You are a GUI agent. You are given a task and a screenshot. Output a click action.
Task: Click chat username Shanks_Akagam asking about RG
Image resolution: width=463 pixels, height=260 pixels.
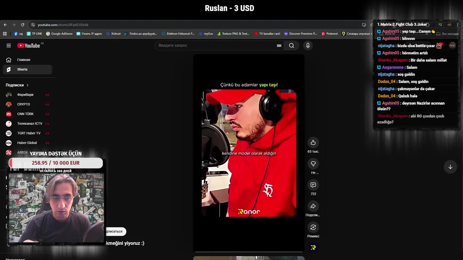coord(393,116)
